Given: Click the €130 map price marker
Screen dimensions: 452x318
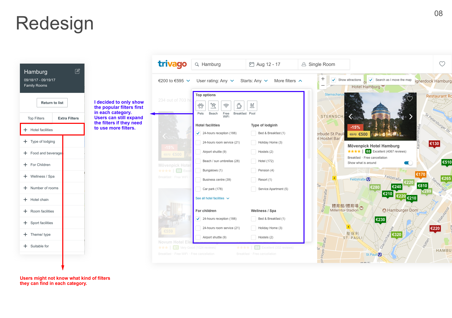Looking at the screenshot, I should pyautogui.click(x=434, y=144).
